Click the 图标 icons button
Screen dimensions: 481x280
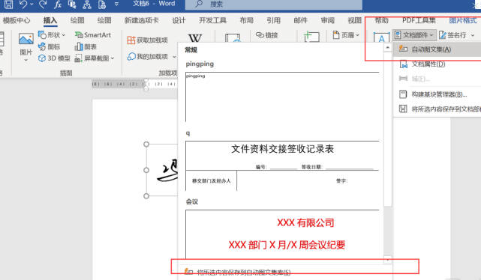[49, 47]
